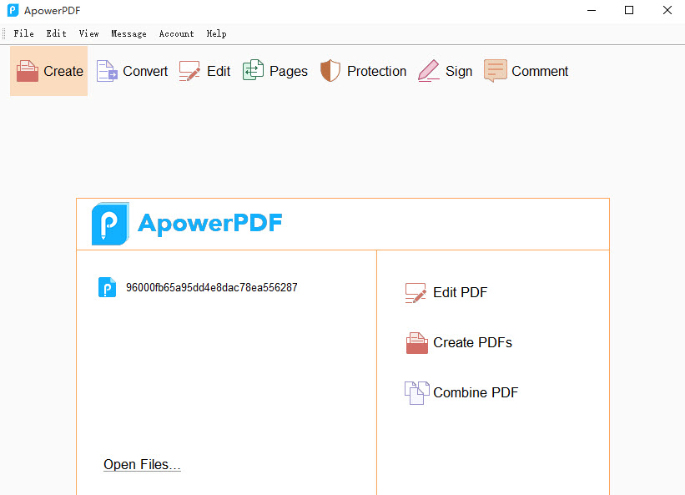Launch the Combine PDF action

[461, 392]
